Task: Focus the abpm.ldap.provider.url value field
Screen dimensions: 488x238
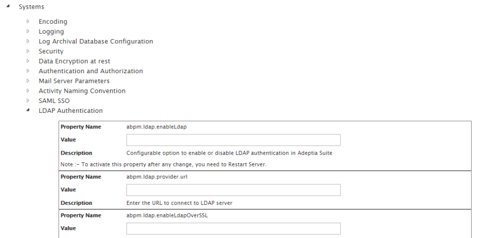Action: pyautogui.click(x=233, y=190)
